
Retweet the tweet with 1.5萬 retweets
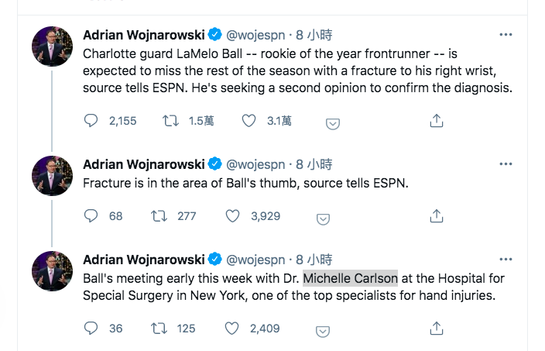(170, 121)
